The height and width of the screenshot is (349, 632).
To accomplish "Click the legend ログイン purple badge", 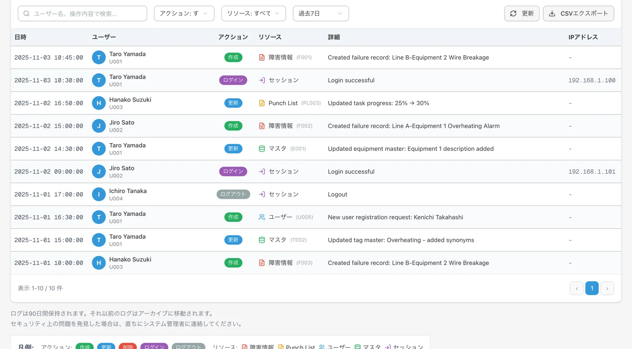I will 154,347.
